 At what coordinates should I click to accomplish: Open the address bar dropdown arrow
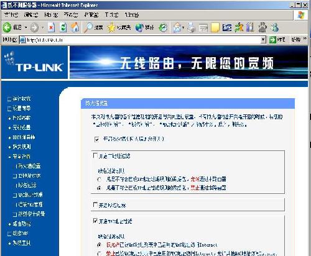click(x=263, y=40)
